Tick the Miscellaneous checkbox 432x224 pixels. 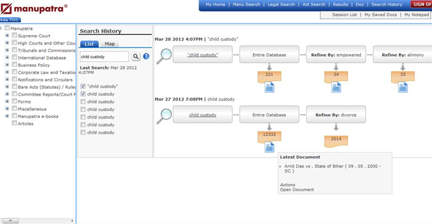tap(14, 109)
